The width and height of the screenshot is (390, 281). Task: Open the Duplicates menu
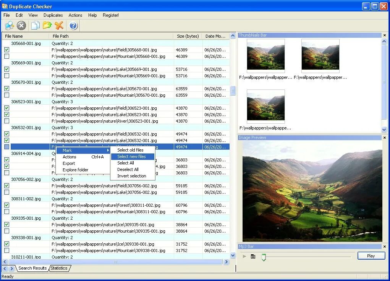pos(53,15)
